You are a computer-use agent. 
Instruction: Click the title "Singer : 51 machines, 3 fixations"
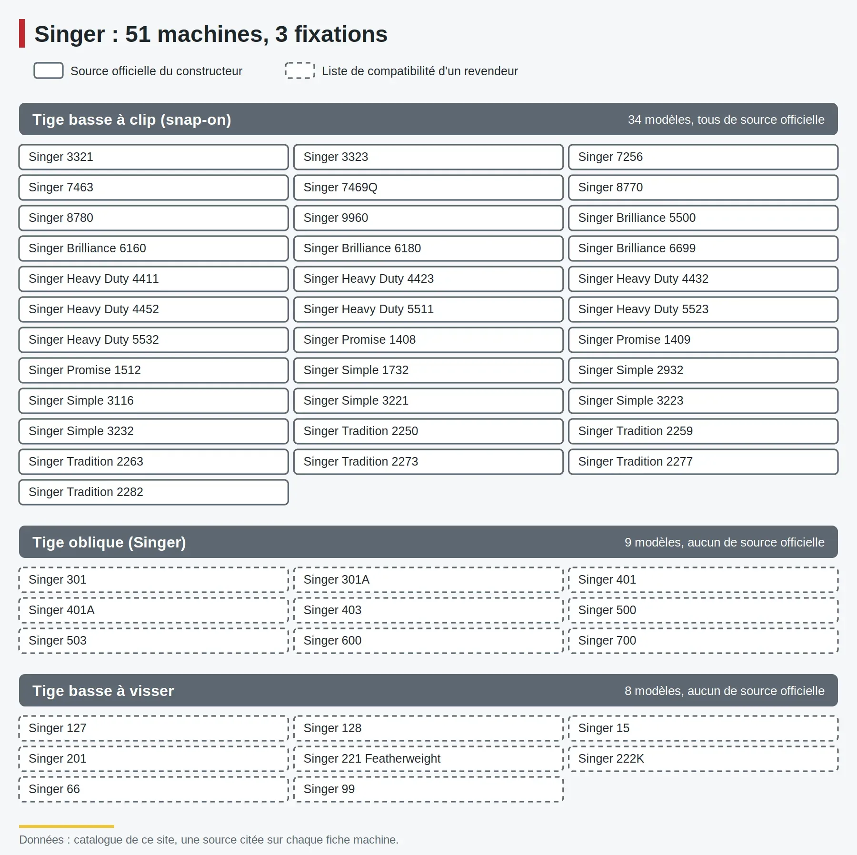(x=211, y=34)
